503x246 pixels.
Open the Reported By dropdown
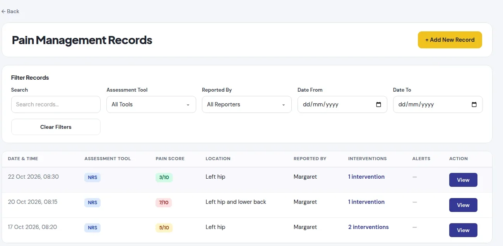(246, 104)
